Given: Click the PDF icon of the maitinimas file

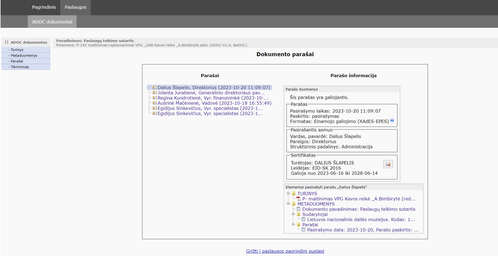Looking at the screenshot, I should click(x=299, y=199).
